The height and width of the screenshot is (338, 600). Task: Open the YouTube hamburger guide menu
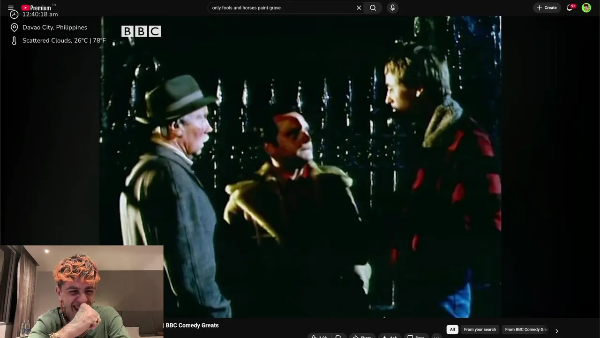coord(11,8)
